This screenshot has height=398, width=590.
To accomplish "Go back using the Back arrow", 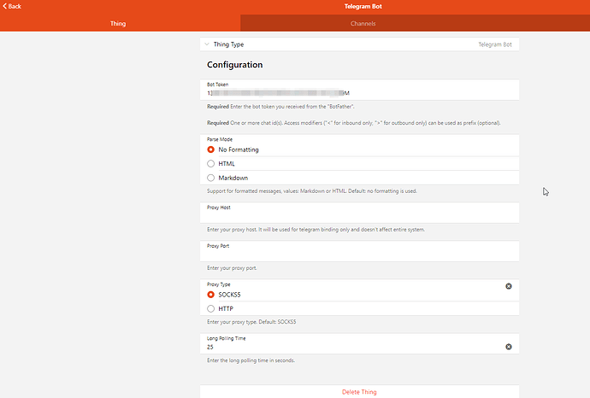I will tap(12, 6).
